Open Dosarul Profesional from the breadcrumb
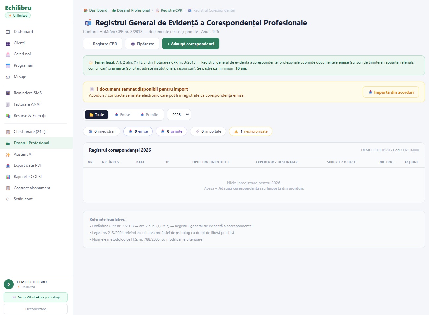Screen dimensions: 429x315 tap(134, 10)
